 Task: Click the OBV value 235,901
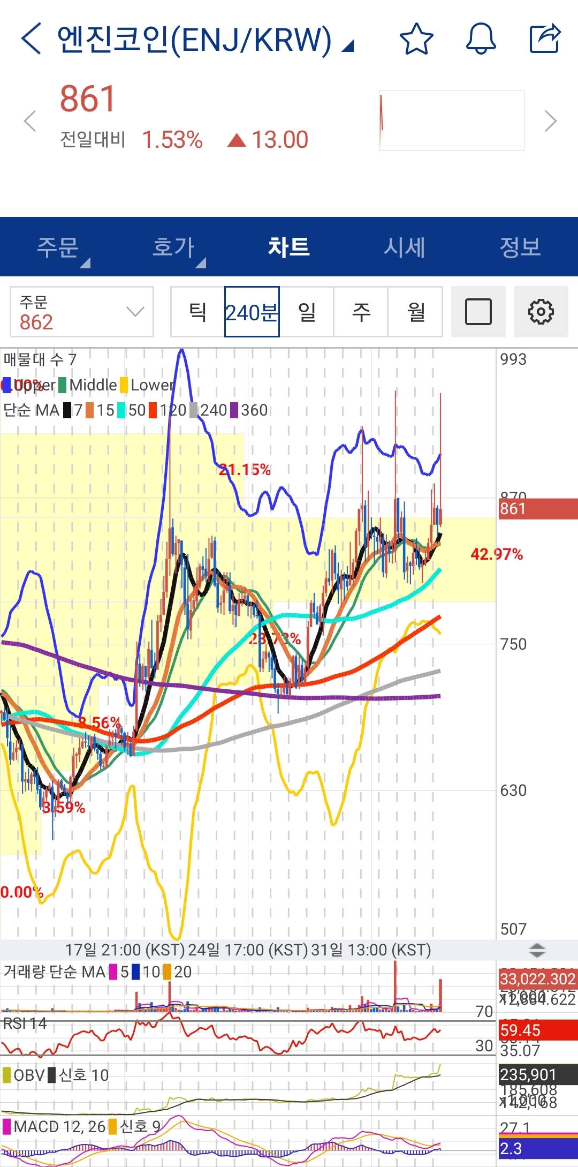(537, 1075)
